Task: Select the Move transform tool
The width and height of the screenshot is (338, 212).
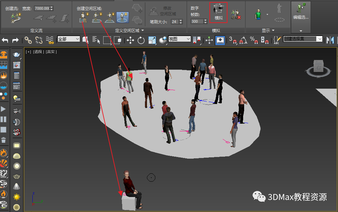Action: pos(130,40)
